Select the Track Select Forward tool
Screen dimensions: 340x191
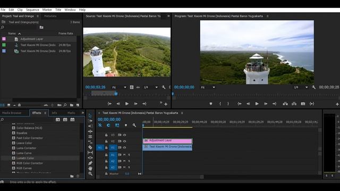pos(90,121)
